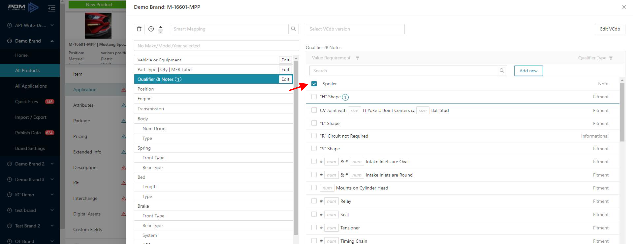Expand KC Demo sidebar section
The width and height of the screenshot is (633, 244).
52,195
